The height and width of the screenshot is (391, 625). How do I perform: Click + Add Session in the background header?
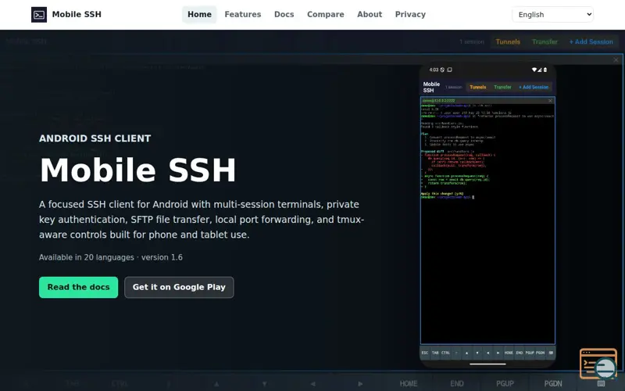point(591,42)
